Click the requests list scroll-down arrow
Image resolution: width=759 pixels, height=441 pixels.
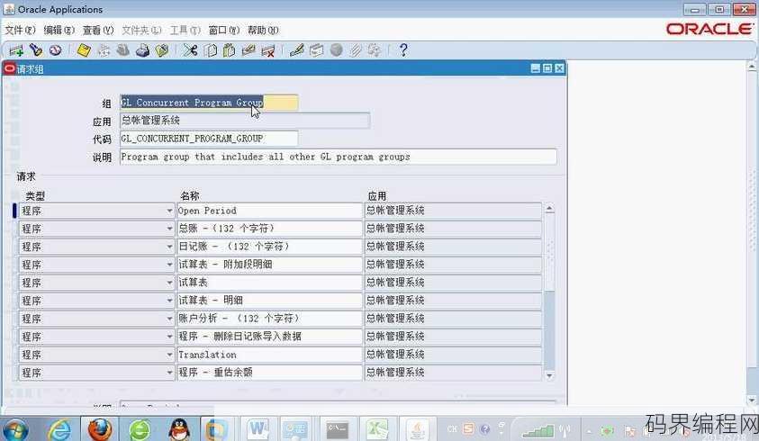click(x=549, y=375)
